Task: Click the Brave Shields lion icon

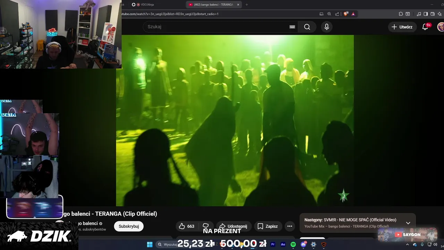Action: (x=346, y=14)
